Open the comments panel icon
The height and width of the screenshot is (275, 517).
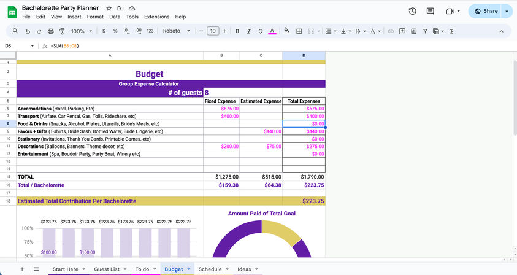431,11
